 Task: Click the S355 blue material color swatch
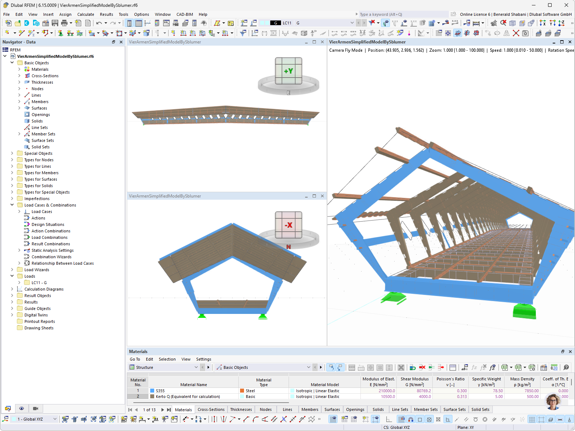pyautogui.click(x=152, y=391)
